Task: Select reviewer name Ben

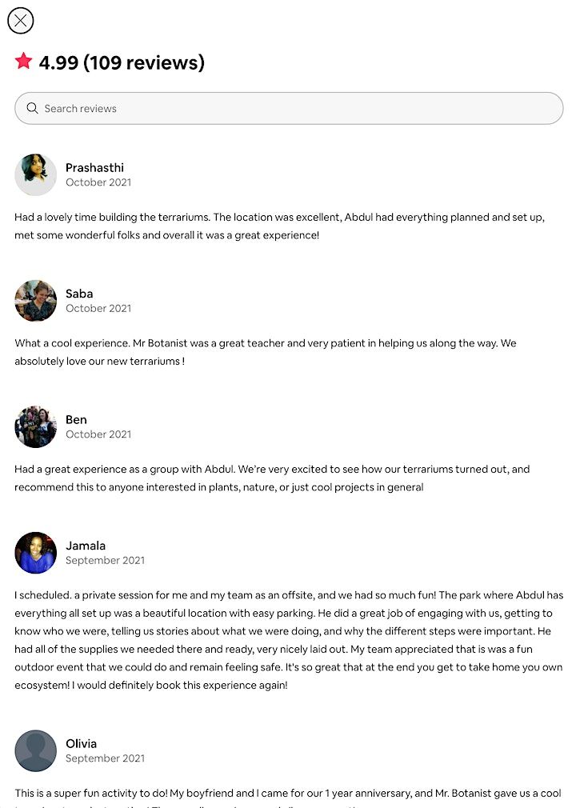Action: pos(76,419)
